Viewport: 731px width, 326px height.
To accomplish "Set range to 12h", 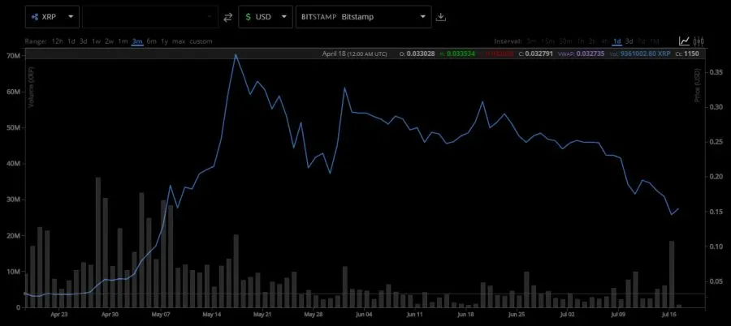I will pyautogui.click(x=57, y=41).
